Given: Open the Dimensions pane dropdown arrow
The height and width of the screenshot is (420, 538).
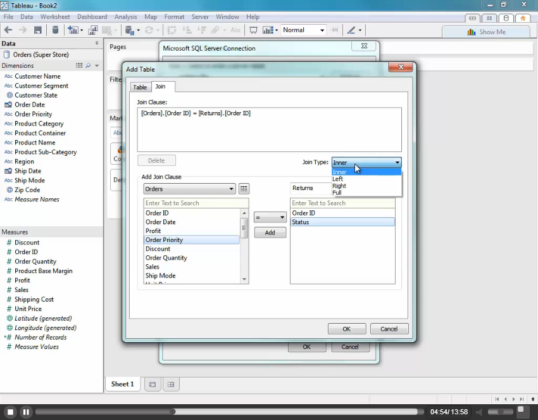Looking at the screenshot, I should 97,66.
